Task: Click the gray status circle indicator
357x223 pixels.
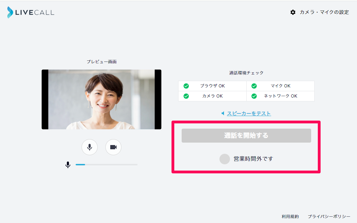Action: coord(225,159)
